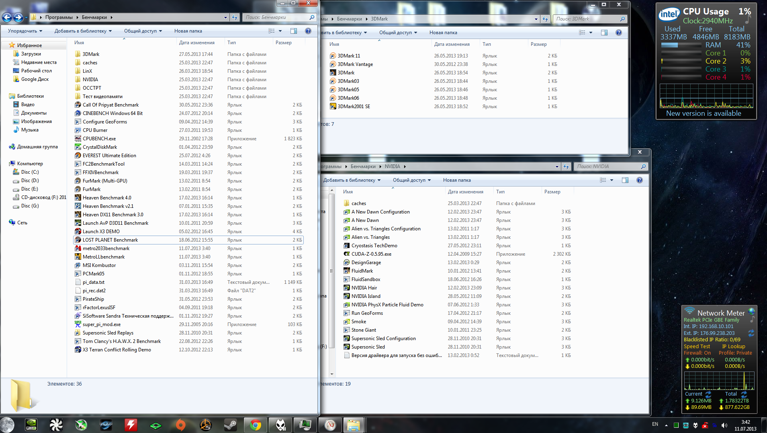Viewport: 767px width, 433px height.
Task: Sort by Дата изменения in Бенчмарки window
Action: [x=200, y=43]
